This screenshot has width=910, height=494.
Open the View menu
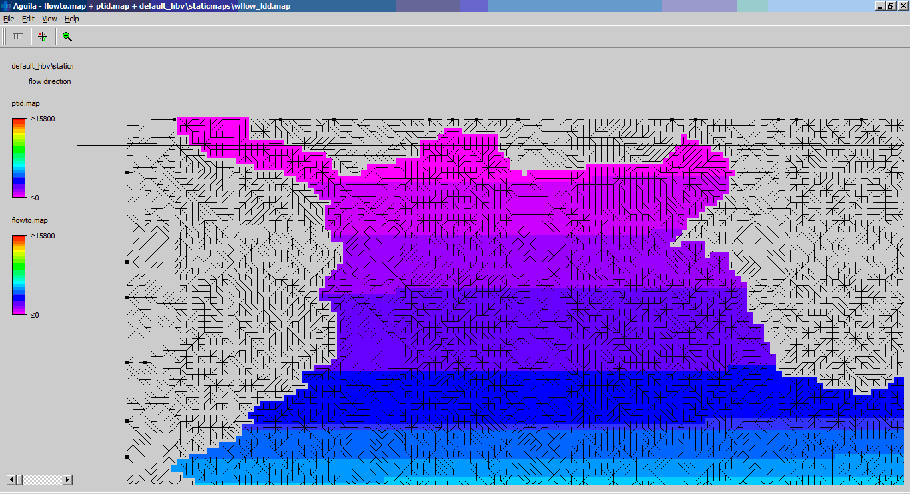(x=49, y=19)
